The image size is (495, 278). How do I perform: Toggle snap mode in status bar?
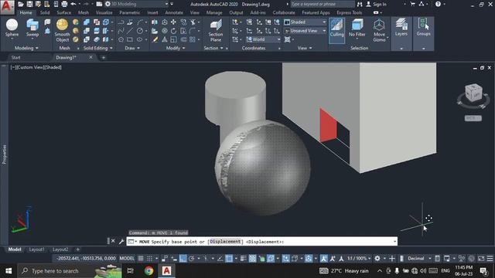pyautogui.click(x=149, y=259)
